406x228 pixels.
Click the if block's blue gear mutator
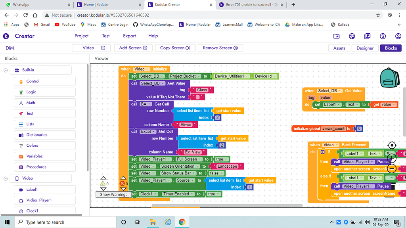(323, 152)
